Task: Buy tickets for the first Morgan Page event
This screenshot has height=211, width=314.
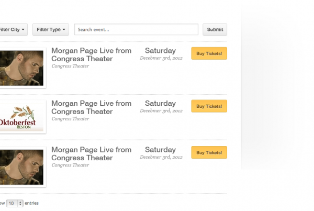Action: click(x=209, y=53)
